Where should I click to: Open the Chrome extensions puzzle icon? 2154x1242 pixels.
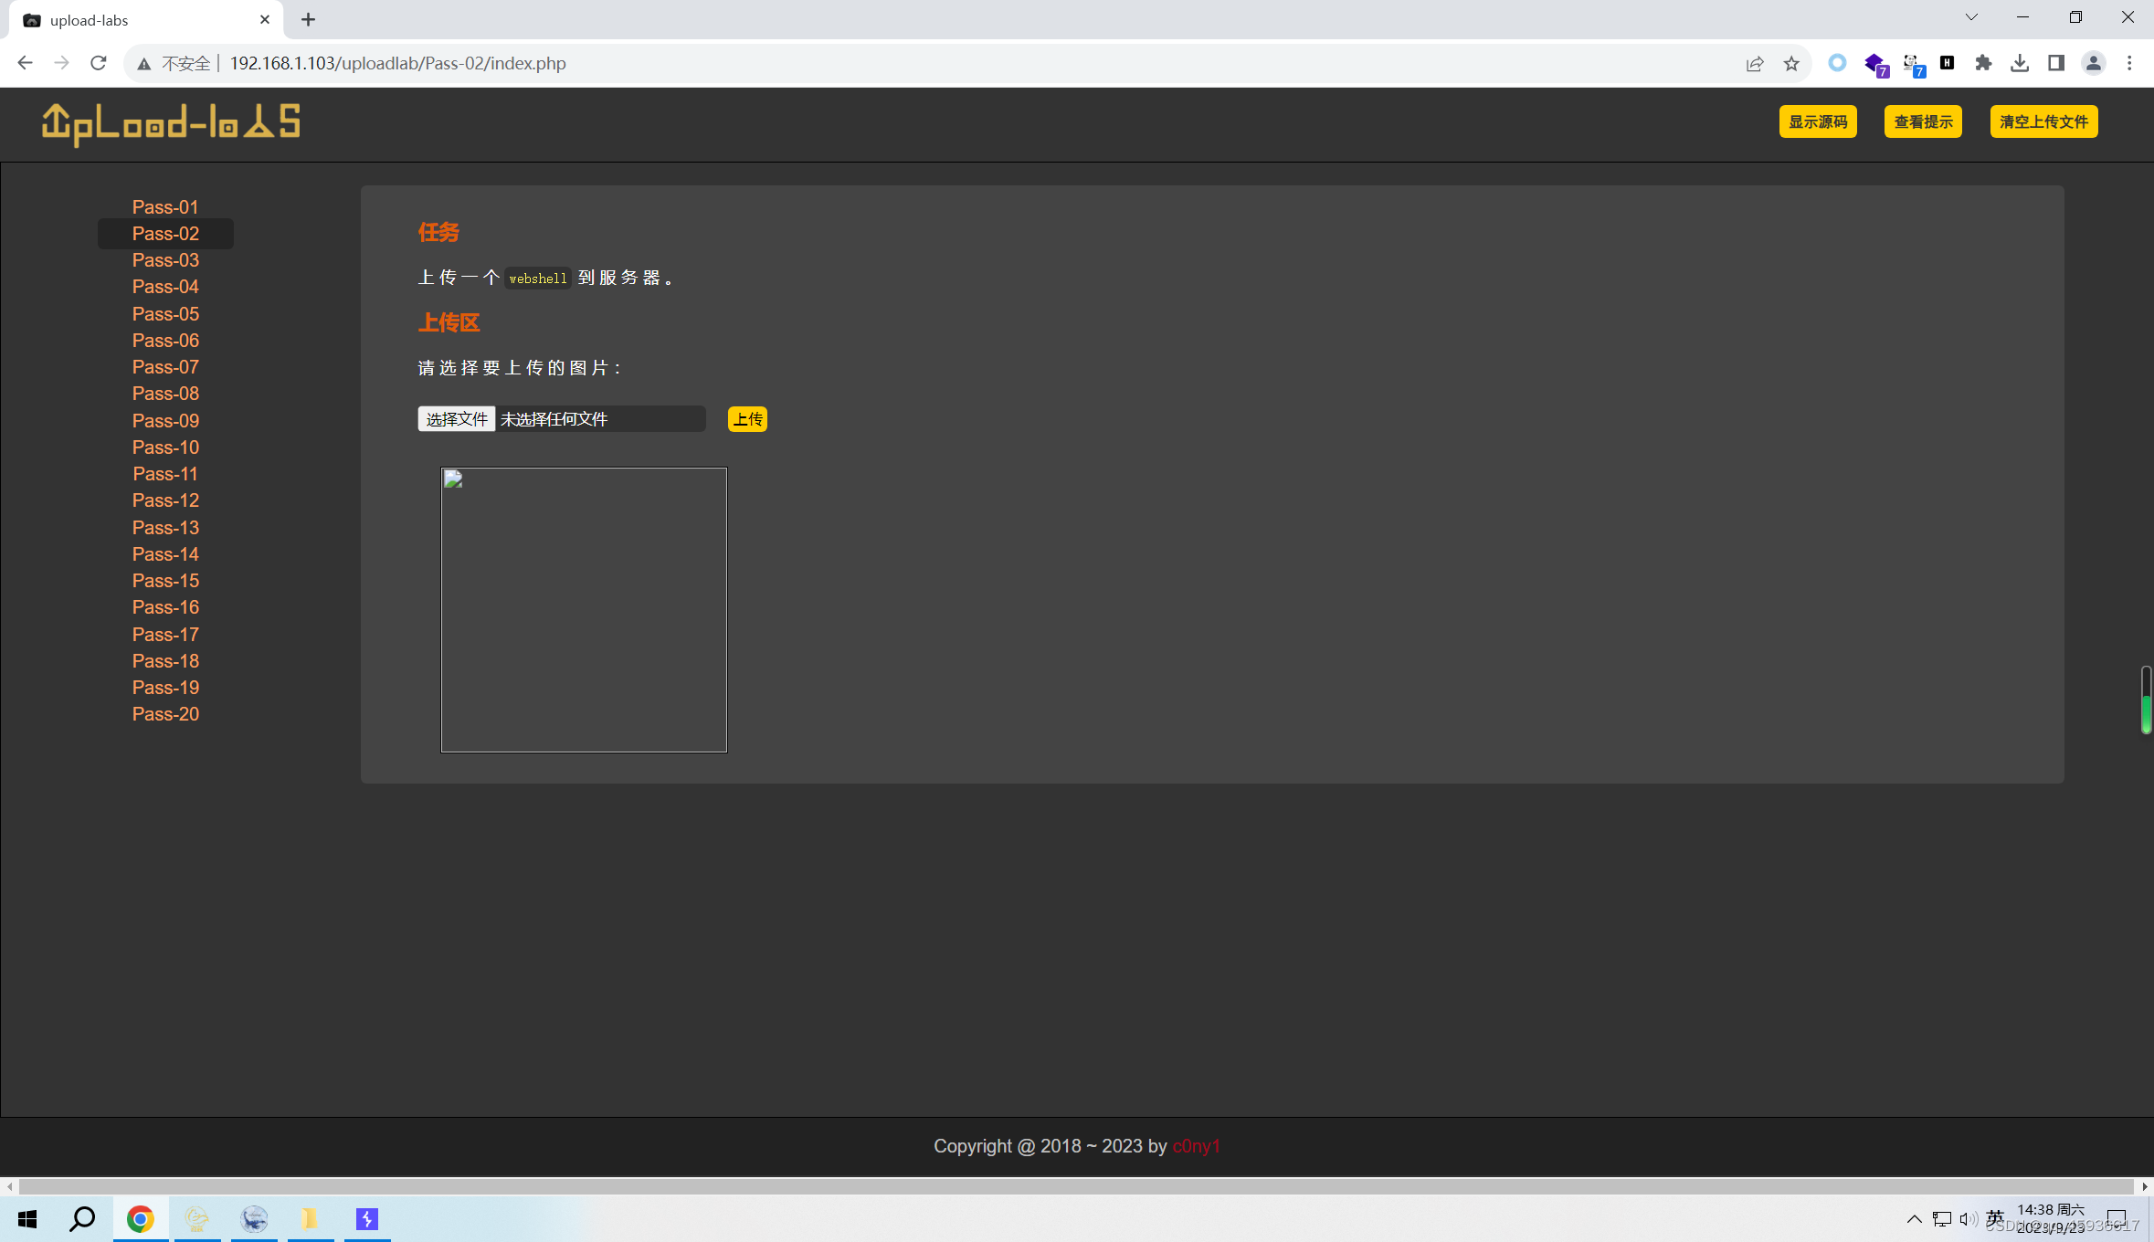coord(1983,63)
